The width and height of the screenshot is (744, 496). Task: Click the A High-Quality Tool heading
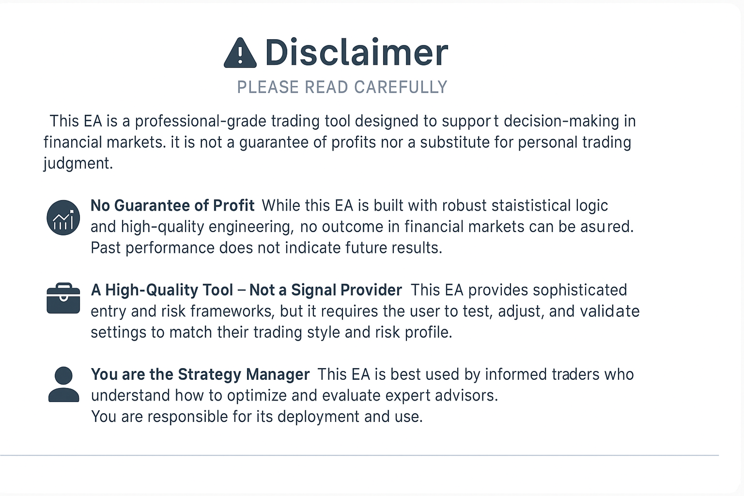click(162, 290)
